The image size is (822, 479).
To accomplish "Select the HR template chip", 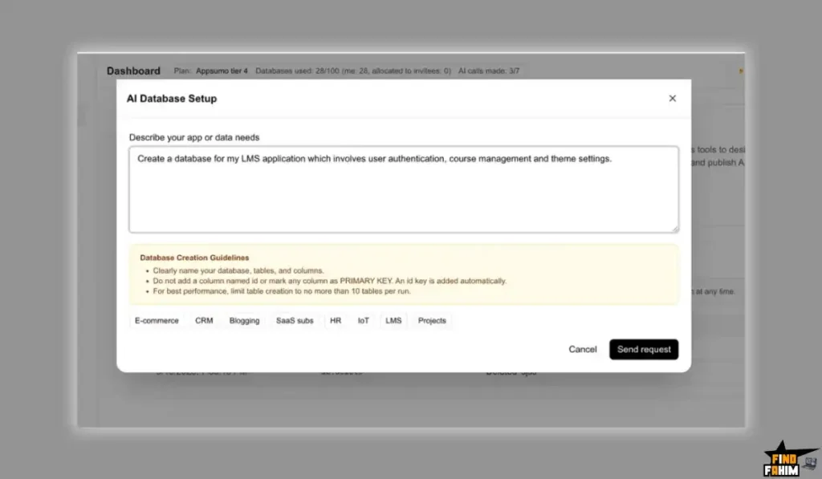I will point(336,320).
